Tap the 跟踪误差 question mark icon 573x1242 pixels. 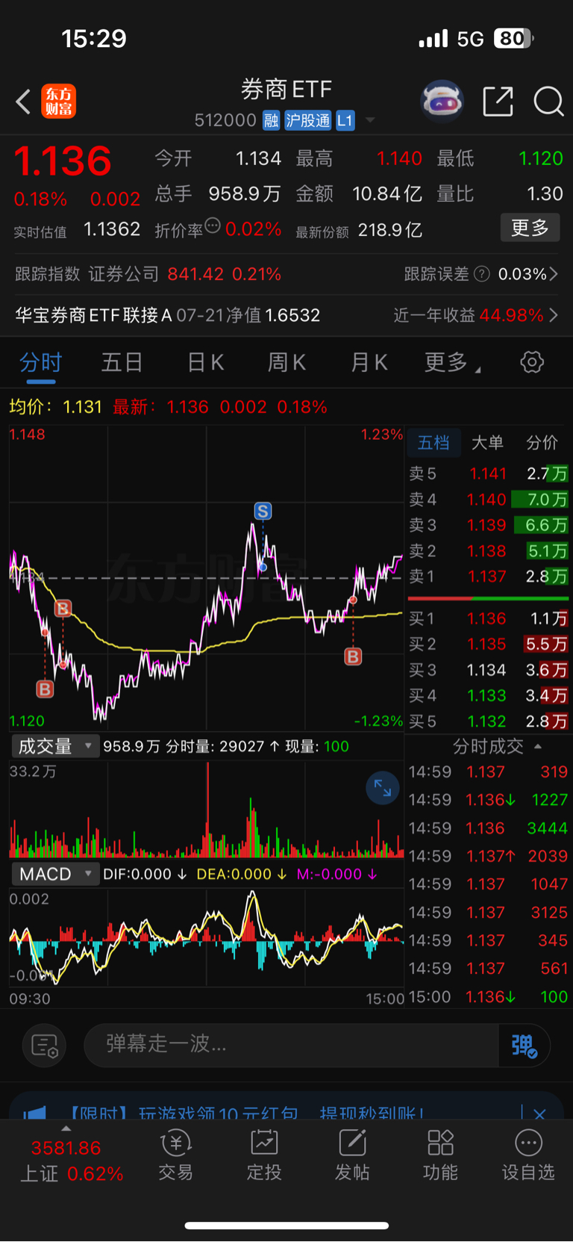(x=482, y=274)
